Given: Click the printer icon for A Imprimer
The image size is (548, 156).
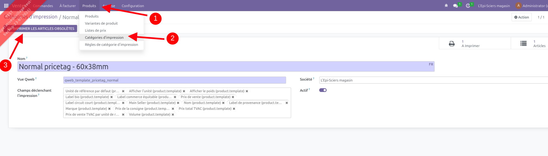Looking at the screenshot, I should [452, 44].
